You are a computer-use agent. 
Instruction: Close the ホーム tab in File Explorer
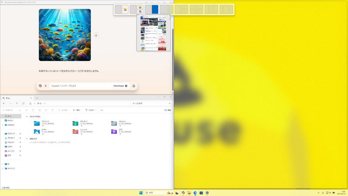click(31, 98)
